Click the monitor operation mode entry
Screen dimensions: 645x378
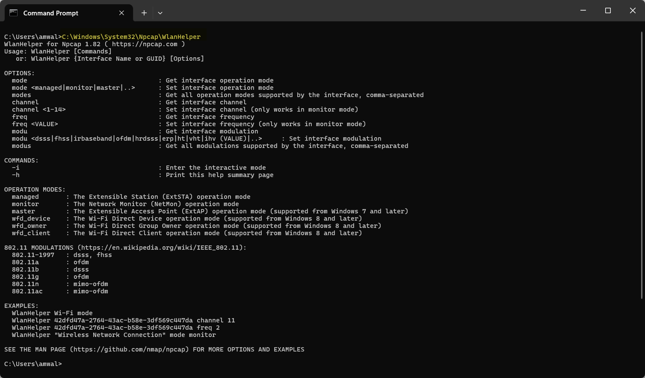point(25,204)
